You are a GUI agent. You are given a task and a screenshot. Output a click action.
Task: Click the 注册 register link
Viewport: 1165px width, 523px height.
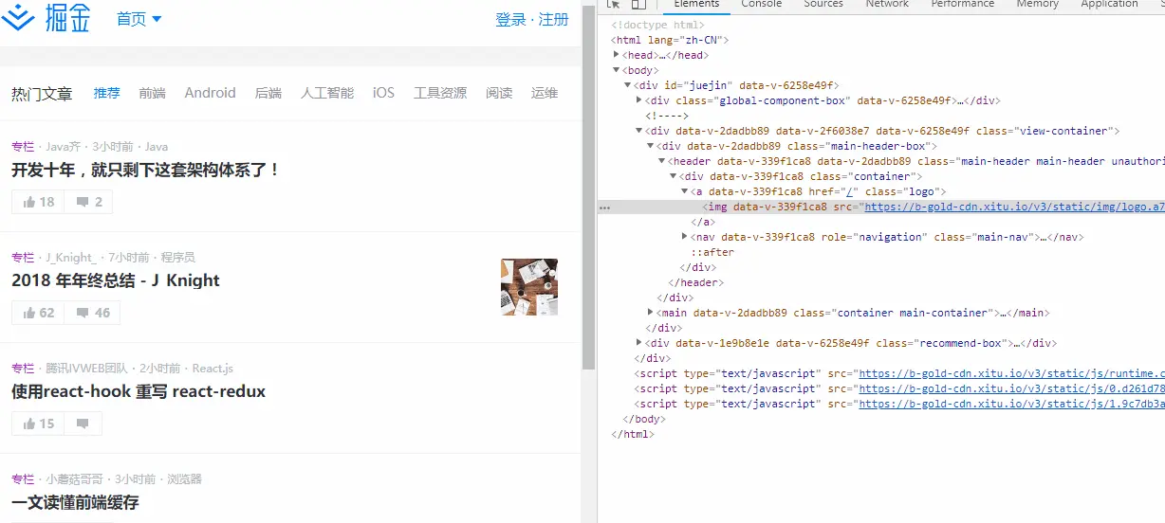coord(554,19)
